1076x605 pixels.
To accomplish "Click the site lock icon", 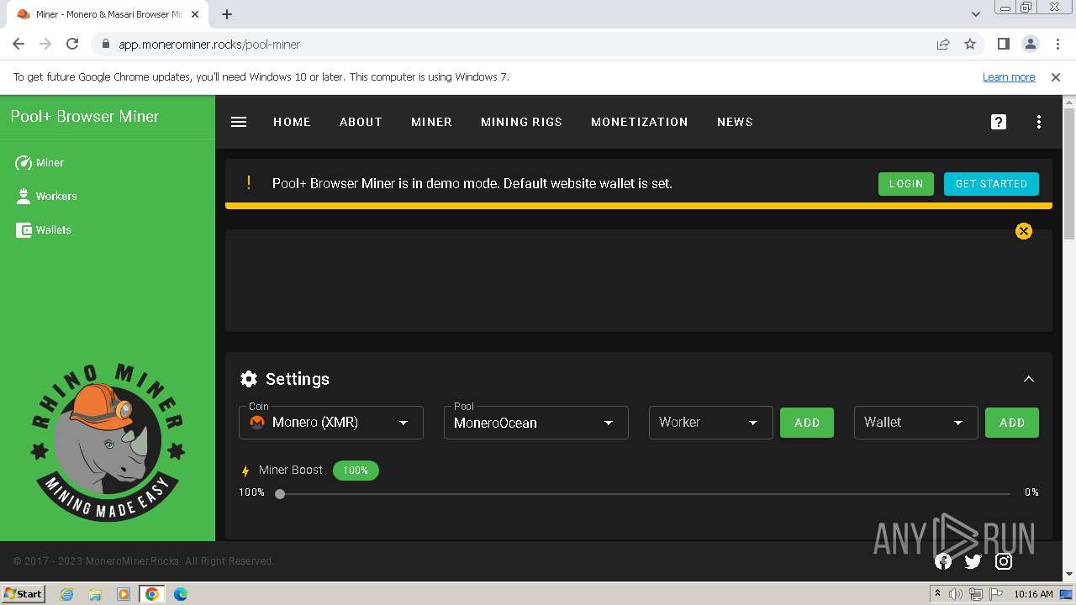I will 105,44.
